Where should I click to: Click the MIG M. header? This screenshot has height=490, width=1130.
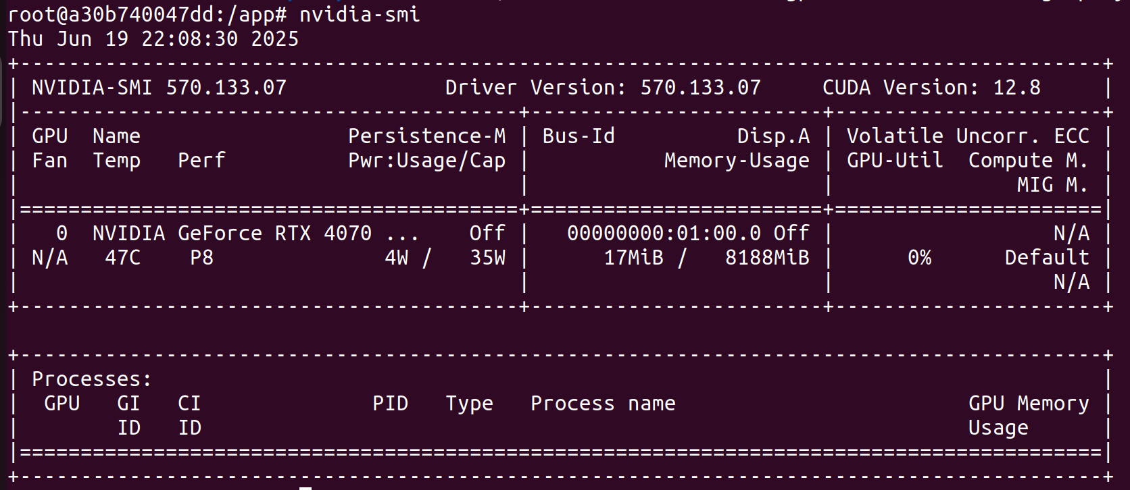[x=1052, y=184]
